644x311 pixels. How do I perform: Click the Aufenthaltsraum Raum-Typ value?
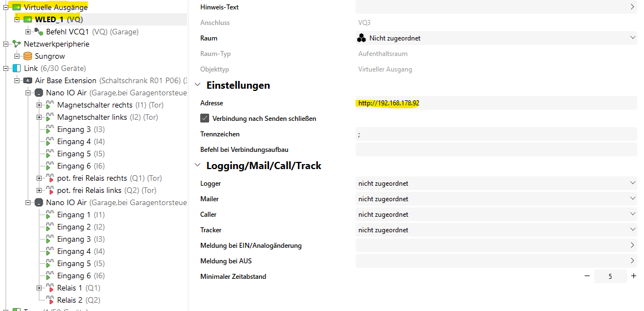[383, 54]
